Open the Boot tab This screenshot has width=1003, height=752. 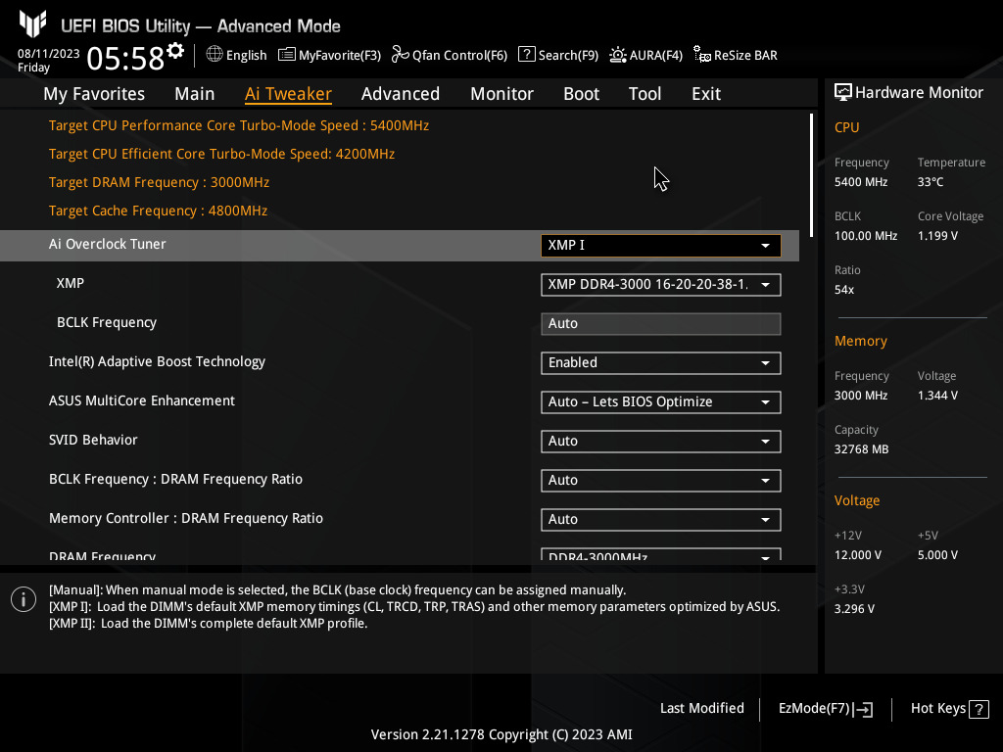coord(581,94)
